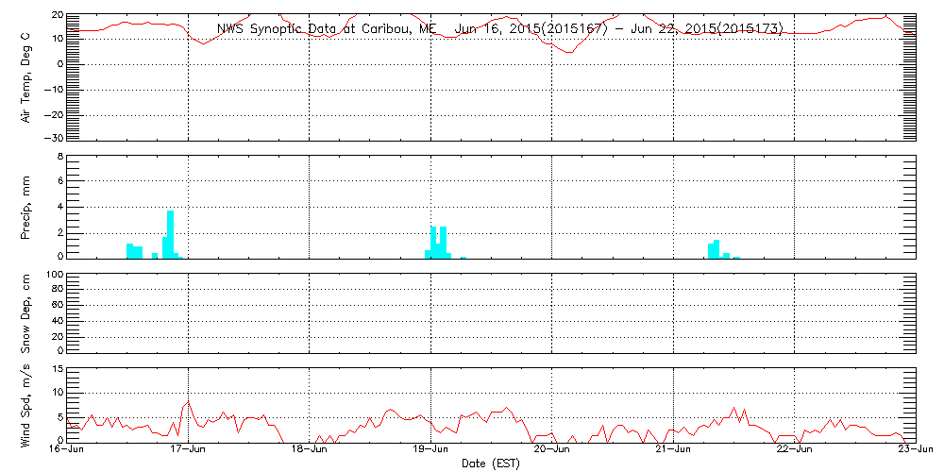Click the '18-Jun' date tick label
Viewport: 944px width, 472px height.
coord(309,449)
